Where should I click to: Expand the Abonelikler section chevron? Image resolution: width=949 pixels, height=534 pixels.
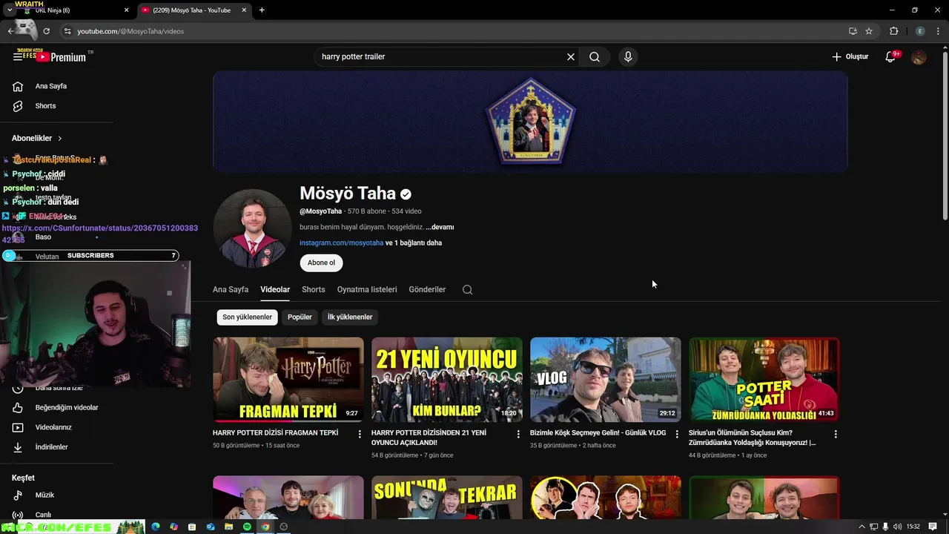click(x=60, y=139)
